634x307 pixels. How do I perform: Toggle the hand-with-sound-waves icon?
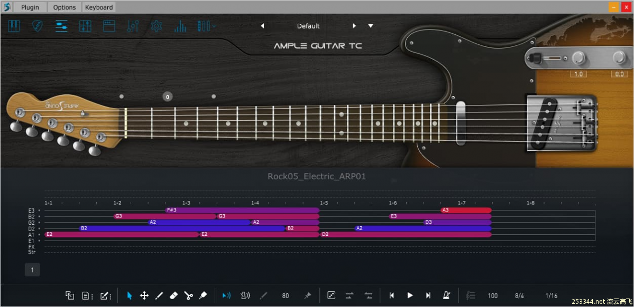pyautogui.click(x=246, y=296)
